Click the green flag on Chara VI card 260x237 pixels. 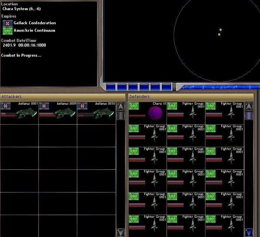134,106
